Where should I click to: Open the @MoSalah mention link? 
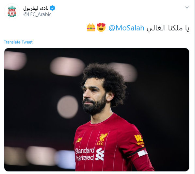[126, 28]
